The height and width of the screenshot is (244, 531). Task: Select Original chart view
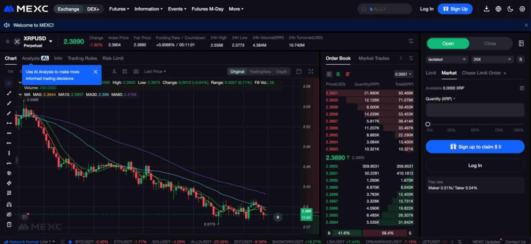point(237,71)
